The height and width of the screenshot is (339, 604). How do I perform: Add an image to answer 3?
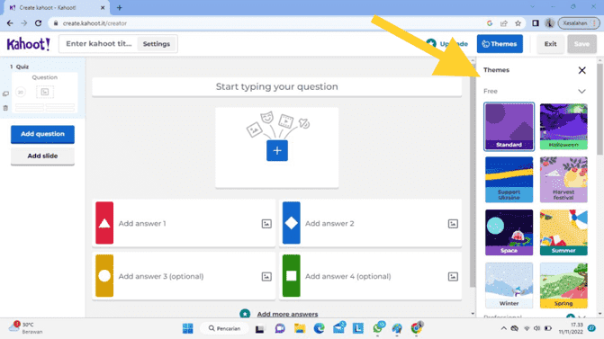pos(266,276)
